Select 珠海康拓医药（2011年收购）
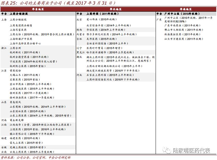 click(x=182, y=34)
